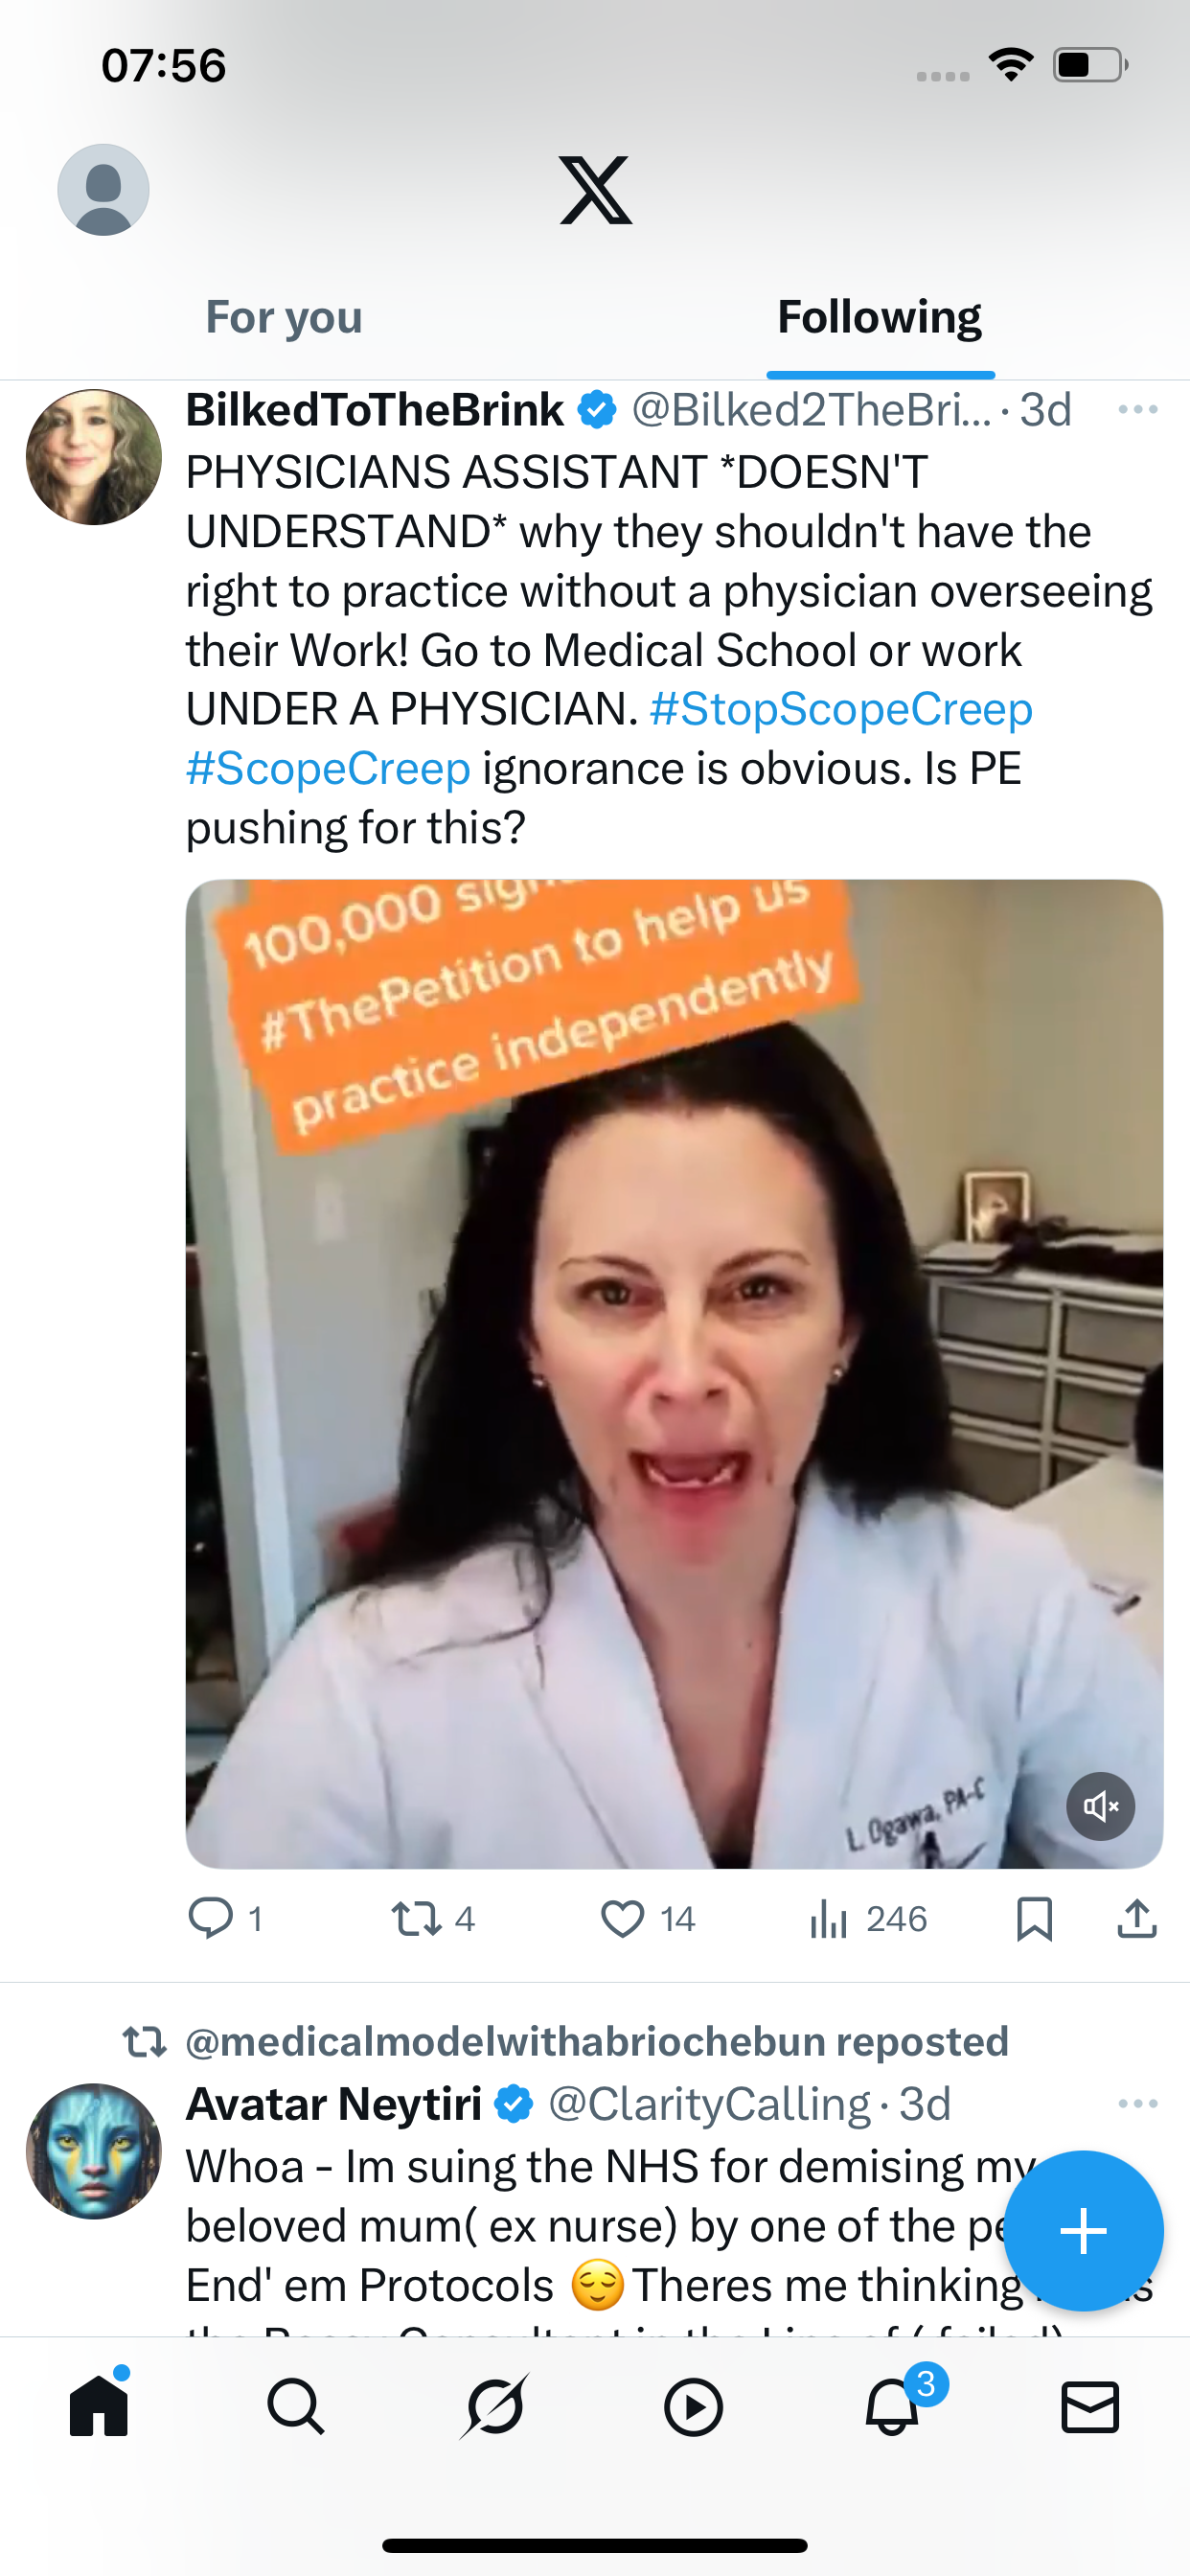The image size is (1190, 2576).
Task: Share the BilkedToTheBrink post
Action: [1137, 1918]
